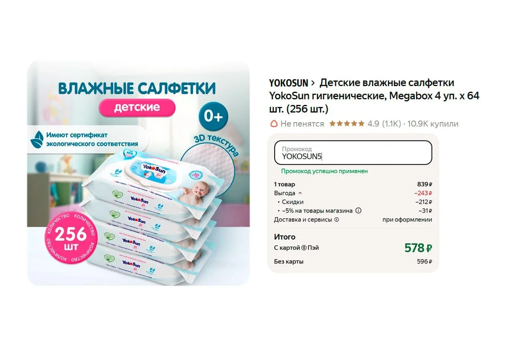Click the chevron after YOKOSUN brand name
514x338 pixels.
(x=313, y=83)
